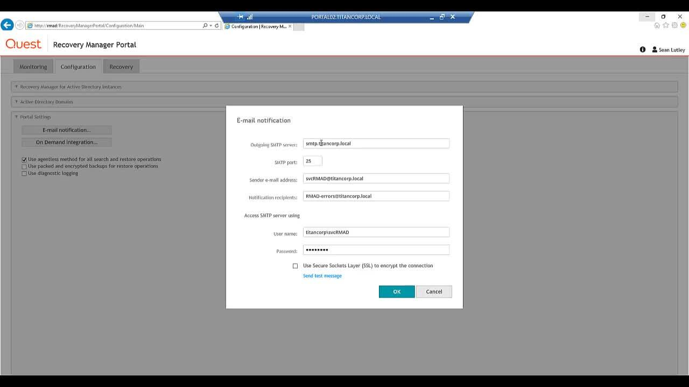The height and width of the screenshot is (387, 689).
Task: Disable agentless method for search and restore
Action: 24,159
